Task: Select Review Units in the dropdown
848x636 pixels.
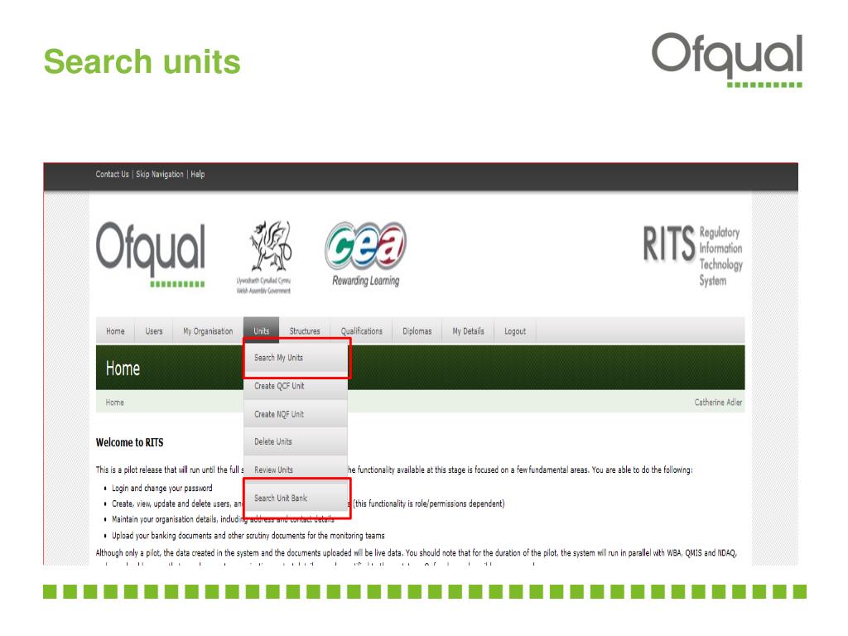Action: click(x=296, y=470)
